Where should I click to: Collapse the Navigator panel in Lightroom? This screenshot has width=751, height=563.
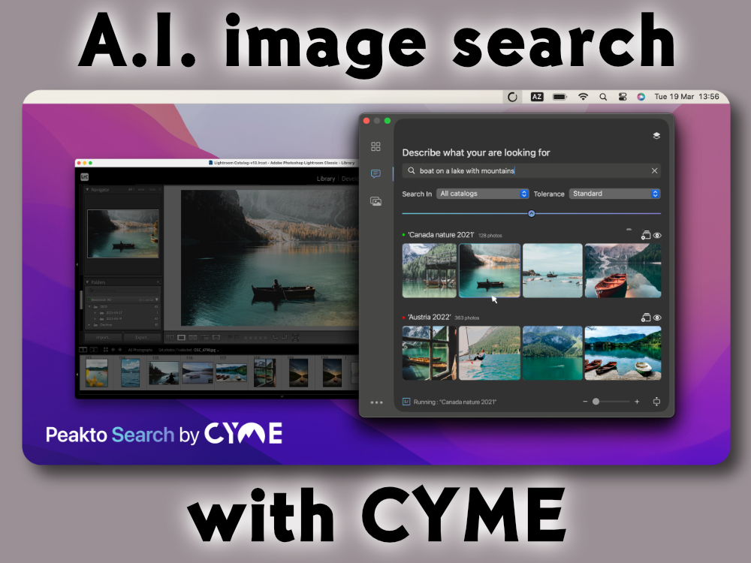click(x=87, y=189)
